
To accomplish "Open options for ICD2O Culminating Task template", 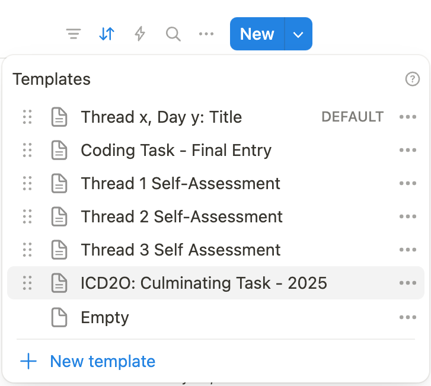I will (x=408, y=283).
